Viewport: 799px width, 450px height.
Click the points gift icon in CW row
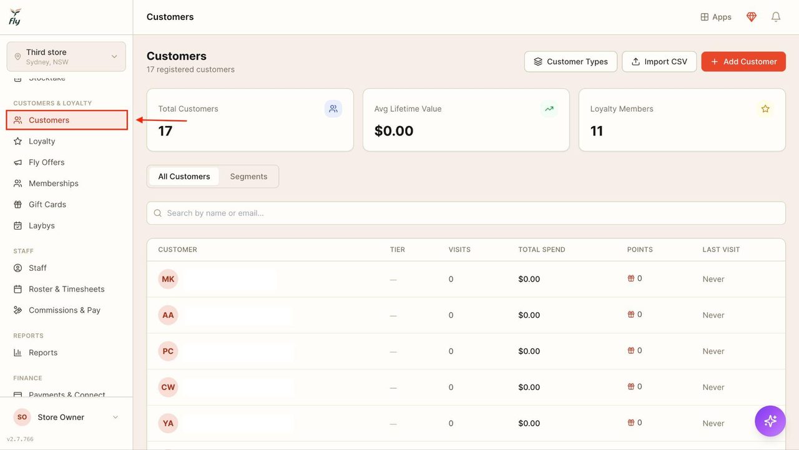(x=631, y=386)
